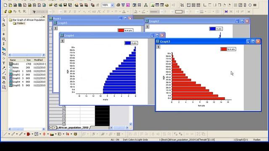Select the Screen Reader crosshair tool

(x=4, y=34)
